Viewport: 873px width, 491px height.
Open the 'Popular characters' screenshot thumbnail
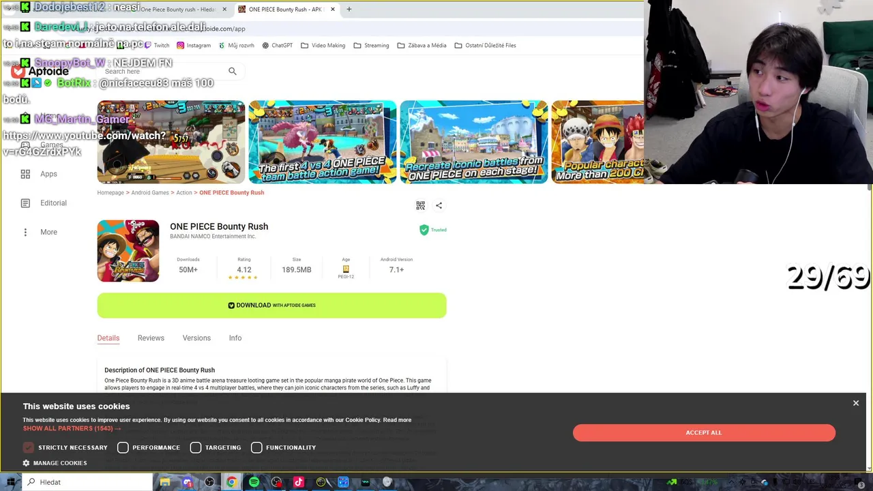click(x=597, y=142)
